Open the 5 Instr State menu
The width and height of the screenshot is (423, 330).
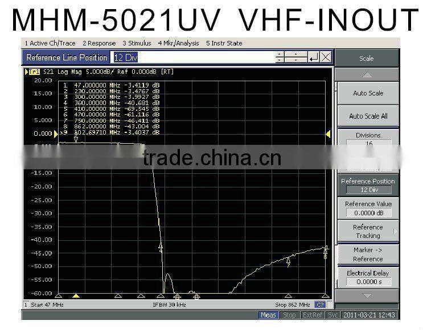point(224,43)
